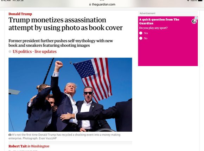Image resolution: width=204 pixels, height=151 pixels.
Task: Click author name Robert Tait
Action: point(18,146)
